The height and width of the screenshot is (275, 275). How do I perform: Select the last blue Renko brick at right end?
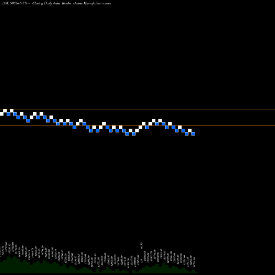pyautogui.click(x=193, y=134)
